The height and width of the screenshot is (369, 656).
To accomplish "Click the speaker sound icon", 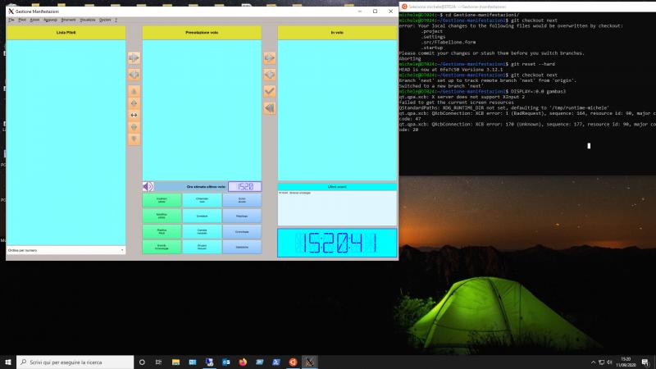I will [148, 186].
